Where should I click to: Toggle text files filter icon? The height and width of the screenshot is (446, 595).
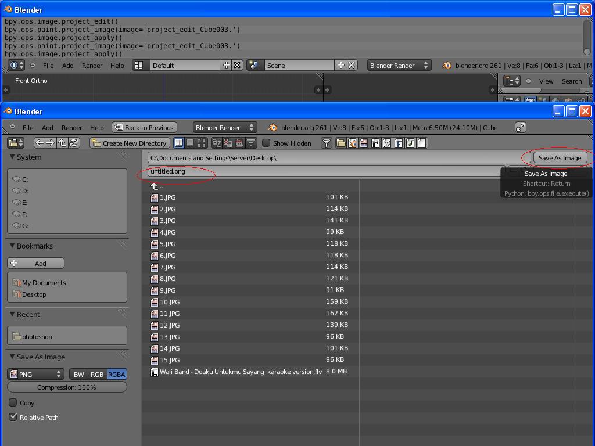point(422,143)
